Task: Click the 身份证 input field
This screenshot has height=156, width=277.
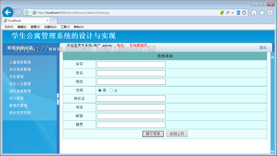Action: click(x=131, y=99)
